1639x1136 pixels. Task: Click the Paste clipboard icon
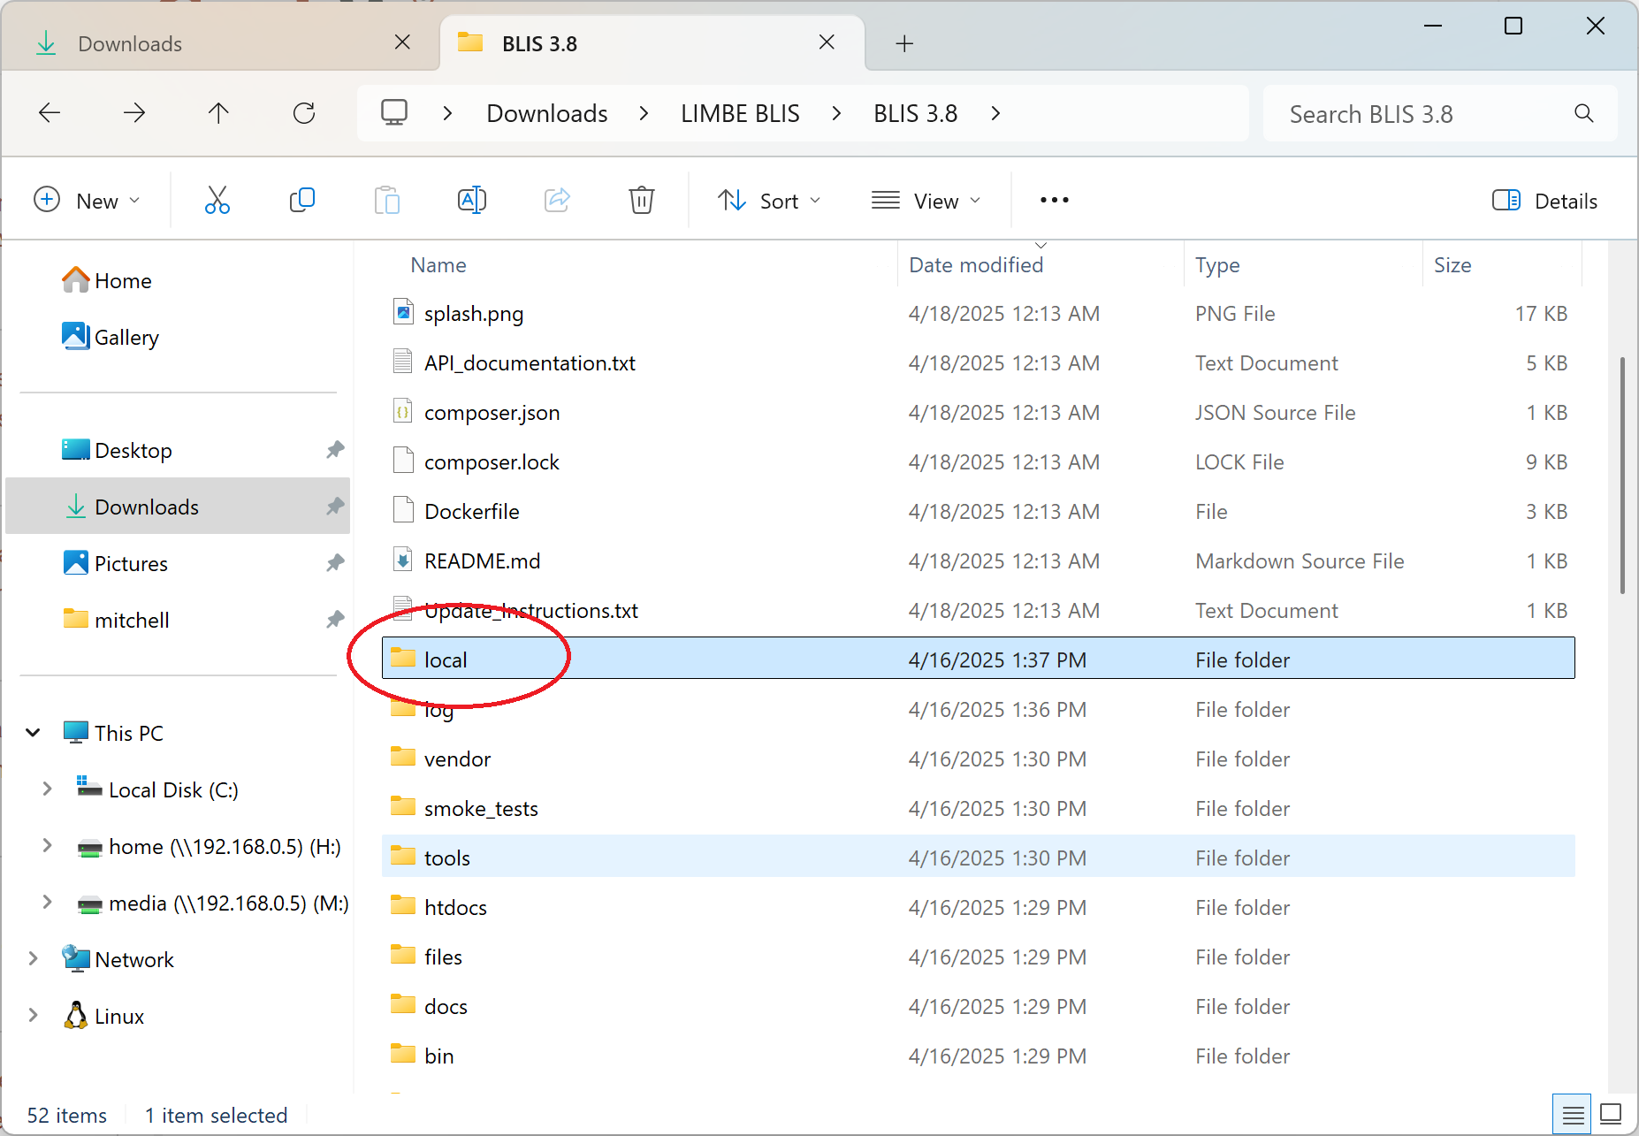(387, 201)
